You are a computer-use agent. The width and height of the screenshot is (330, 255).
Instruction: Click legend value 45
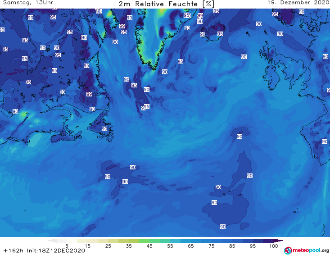coord(149,246)
